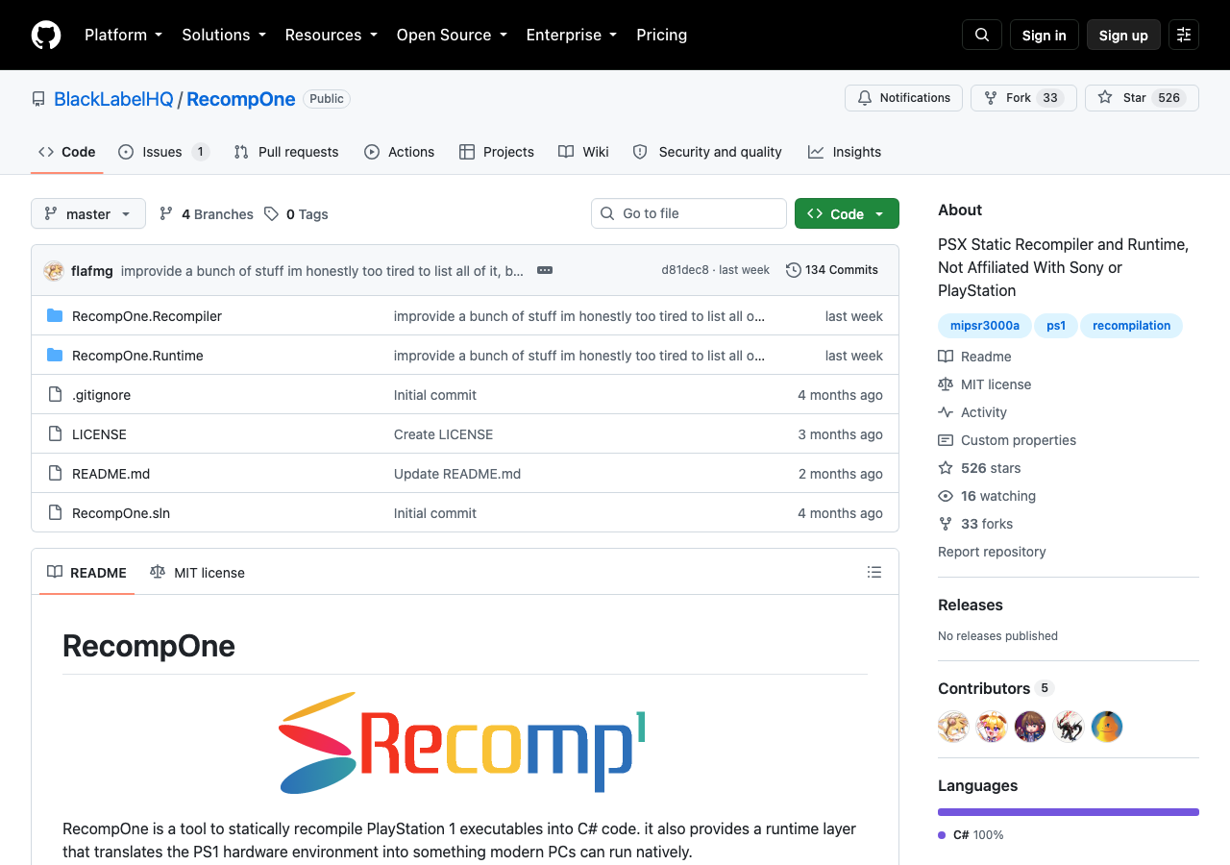Click the recompilation topic tag

tap(1131, 326)
